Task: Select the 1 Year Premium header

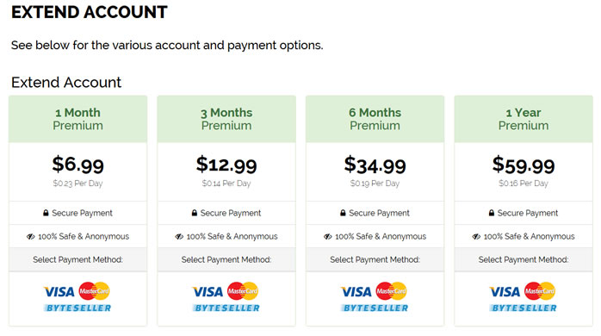Action: pyautogui.click(x=524, y=119)
